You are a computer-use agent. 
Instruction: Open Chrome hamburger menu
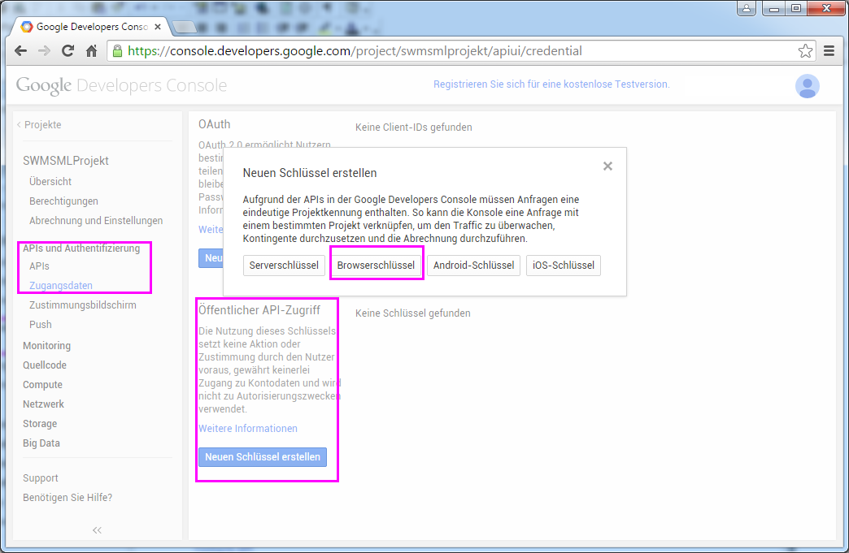pos(829,51)
